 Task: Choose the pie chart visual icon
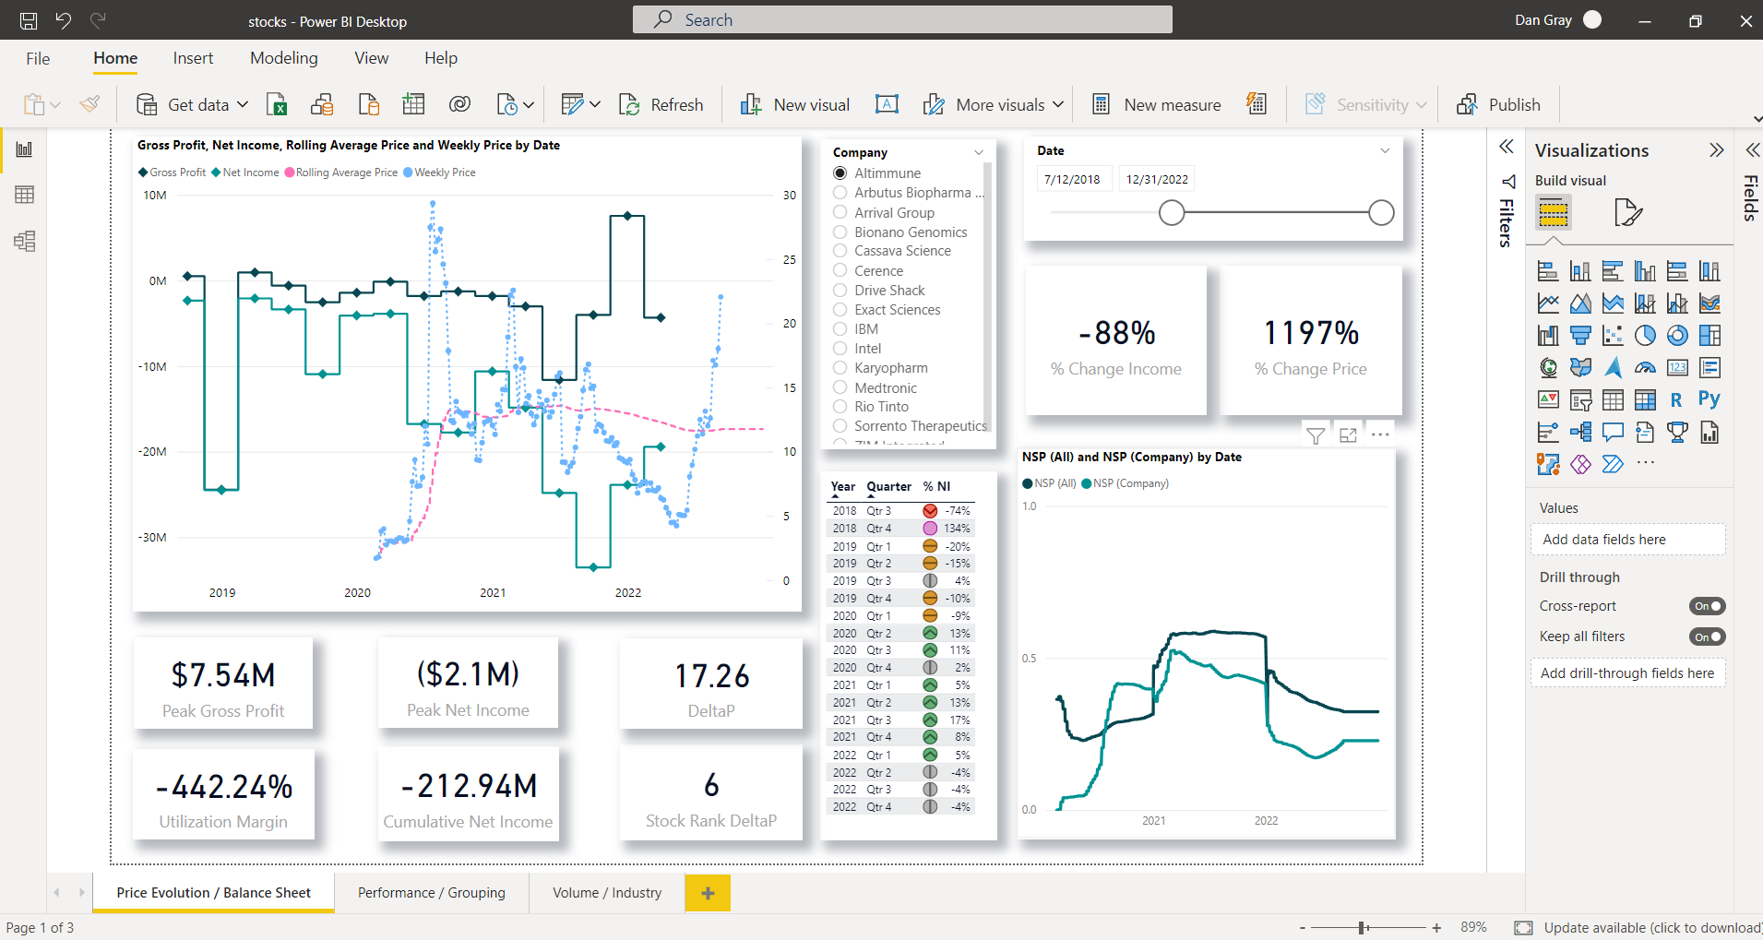pyautogui.click(x=1645, y=336)
